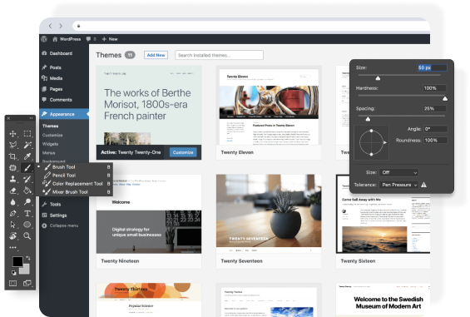Adjust the Hardness slider handle
This screenshot has width=470, height=317.
click(x=445, y=98)
